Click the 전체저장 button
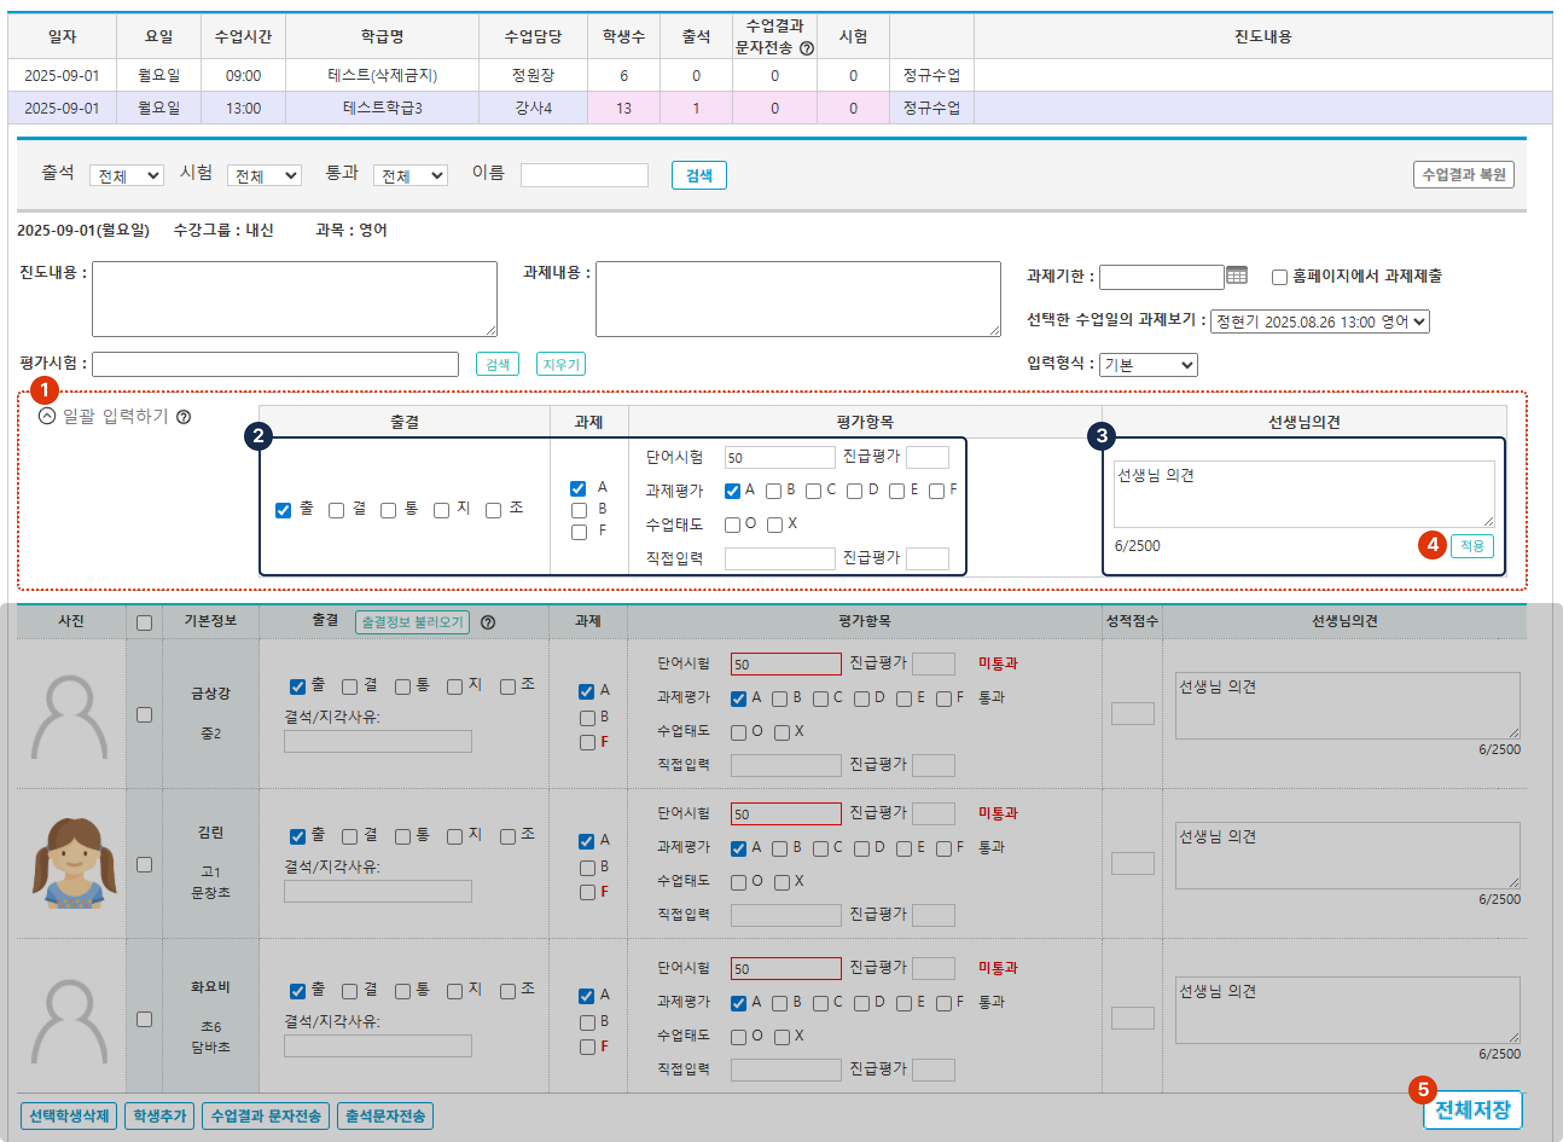Screen dimensions: 1563x1142 coord(1472,1109)
